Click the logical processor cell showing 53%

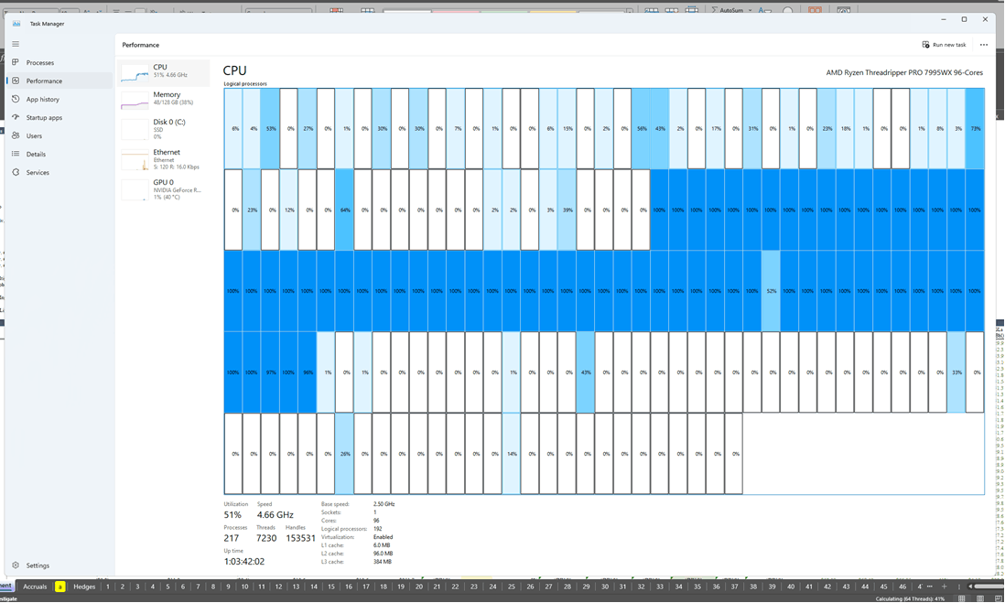click(271, 129)
